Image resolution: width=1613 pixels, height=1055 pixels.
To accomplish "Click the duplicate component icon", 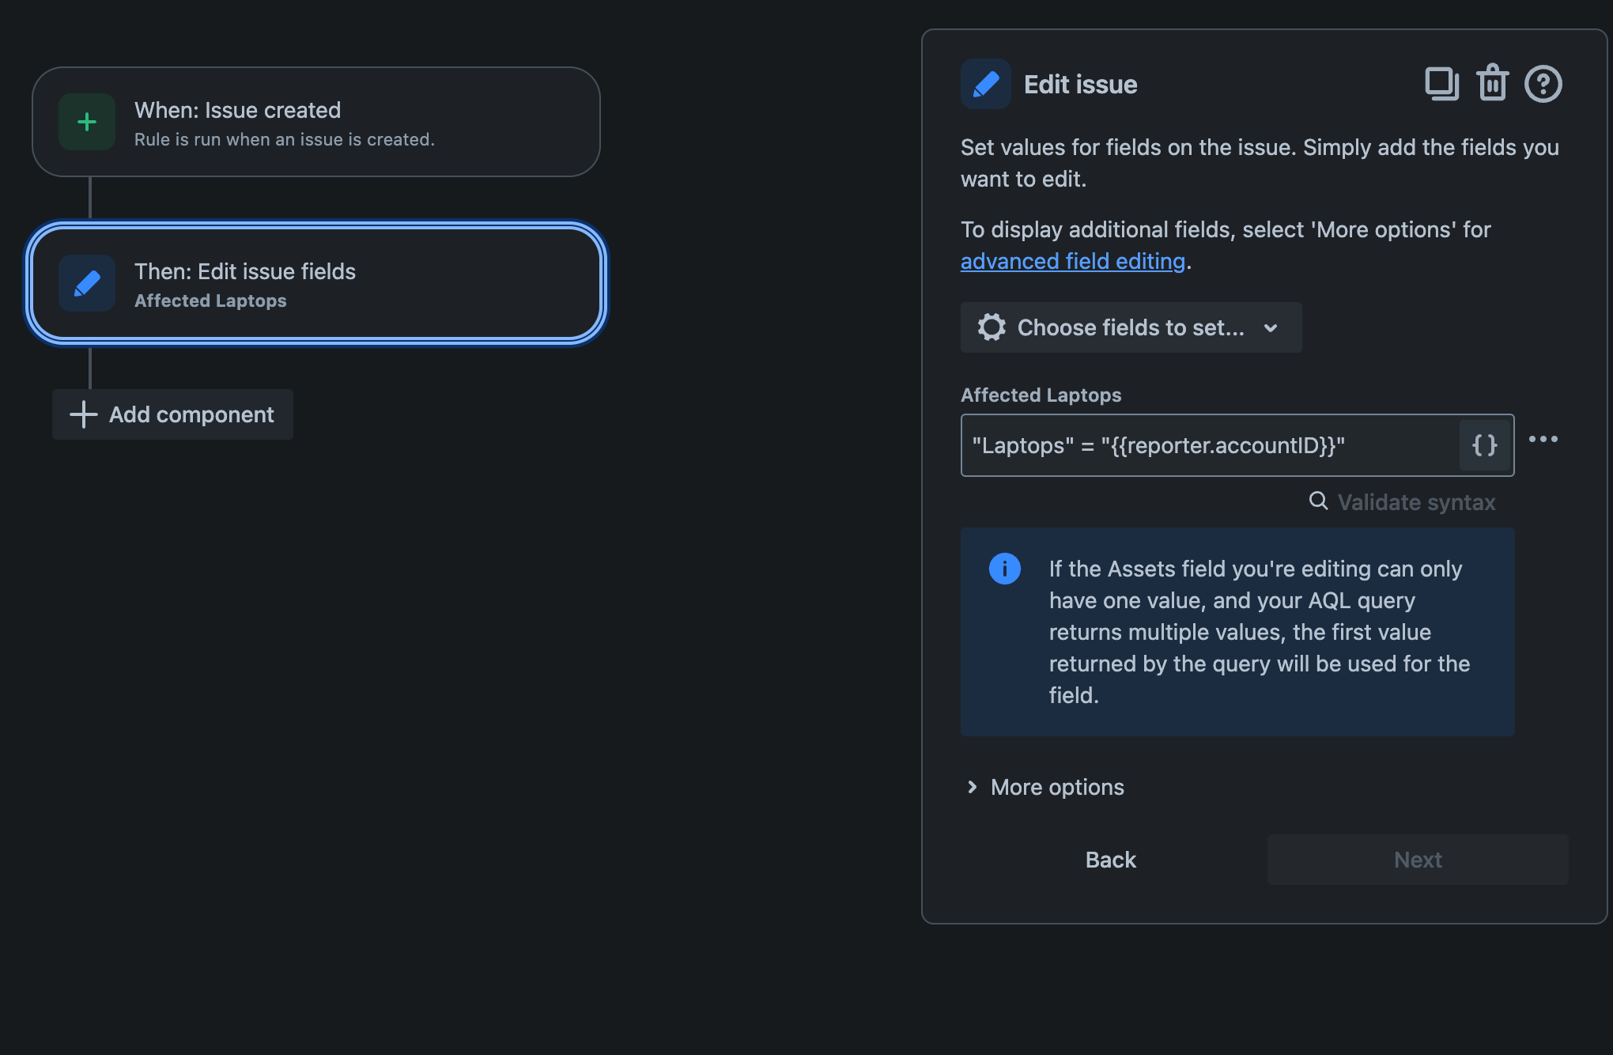I will pos(1441,84).
